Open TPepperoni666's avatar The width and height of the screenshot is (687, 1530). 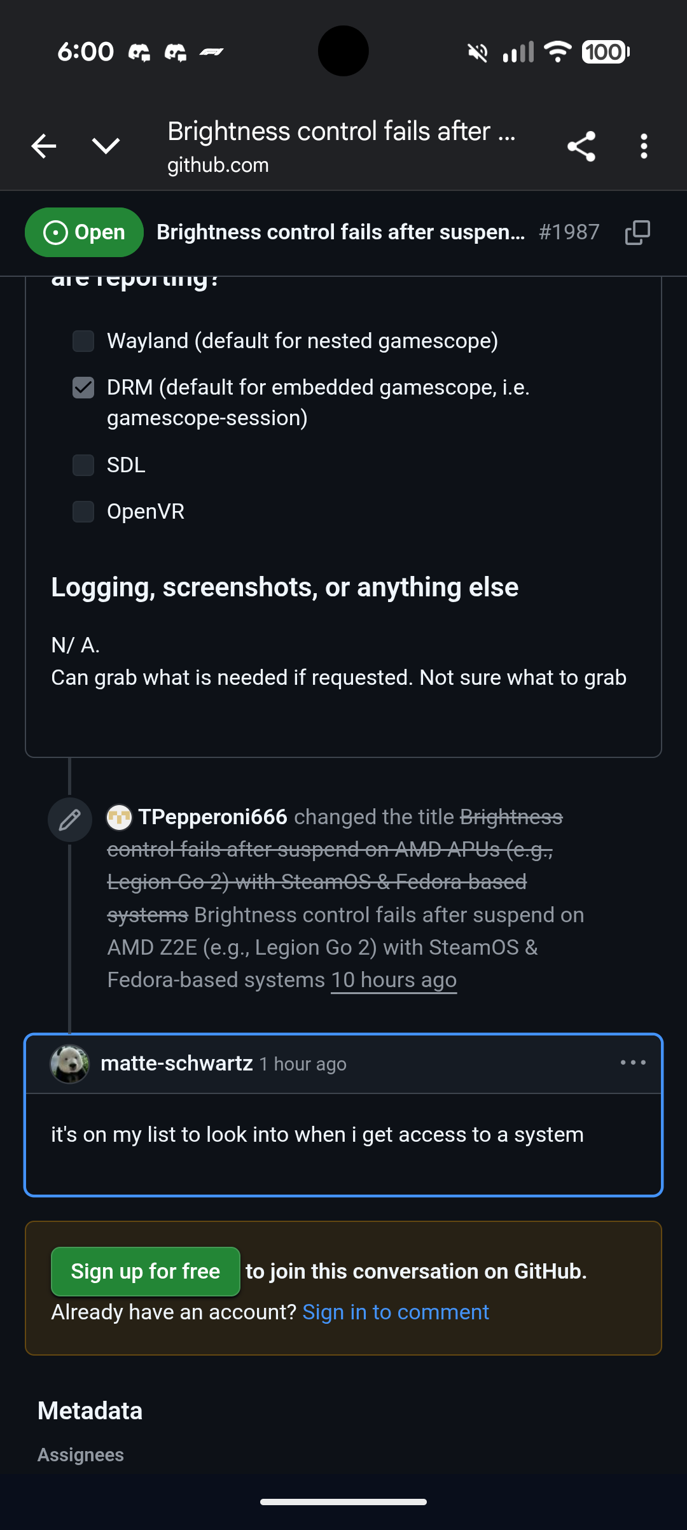click(120, 817)
